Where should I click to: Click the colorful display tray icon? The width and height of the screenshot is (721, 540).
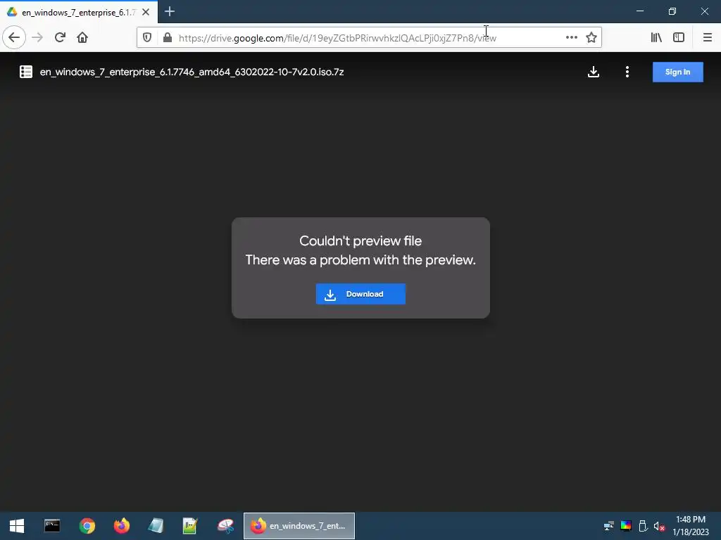tap(626, 526)
